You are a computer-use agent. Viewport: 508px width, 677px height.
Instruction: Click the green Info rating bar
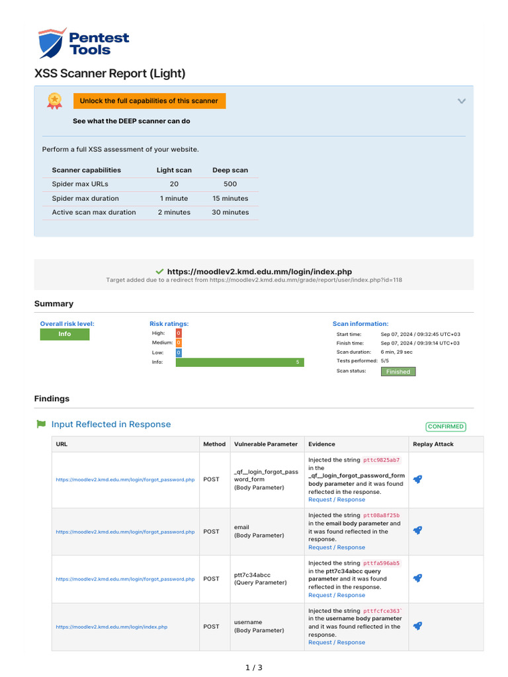[239, 362]
